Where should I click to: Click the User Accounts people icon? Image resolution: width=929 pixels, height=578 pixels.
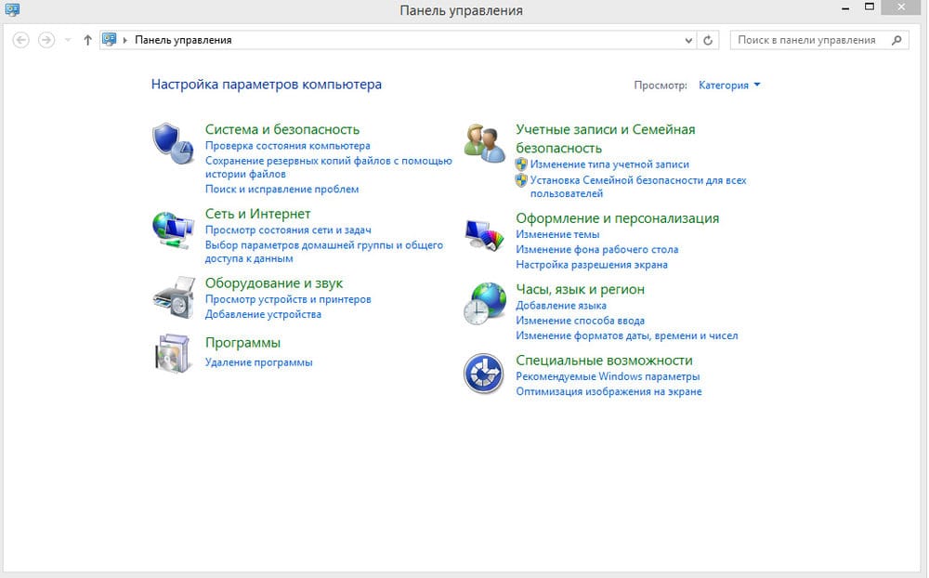(484, 142)
